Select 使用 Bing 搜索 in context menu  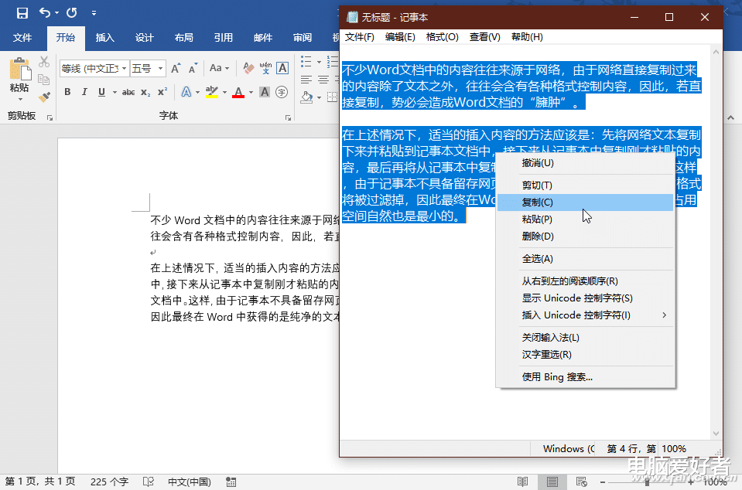(x=586, y=377)
